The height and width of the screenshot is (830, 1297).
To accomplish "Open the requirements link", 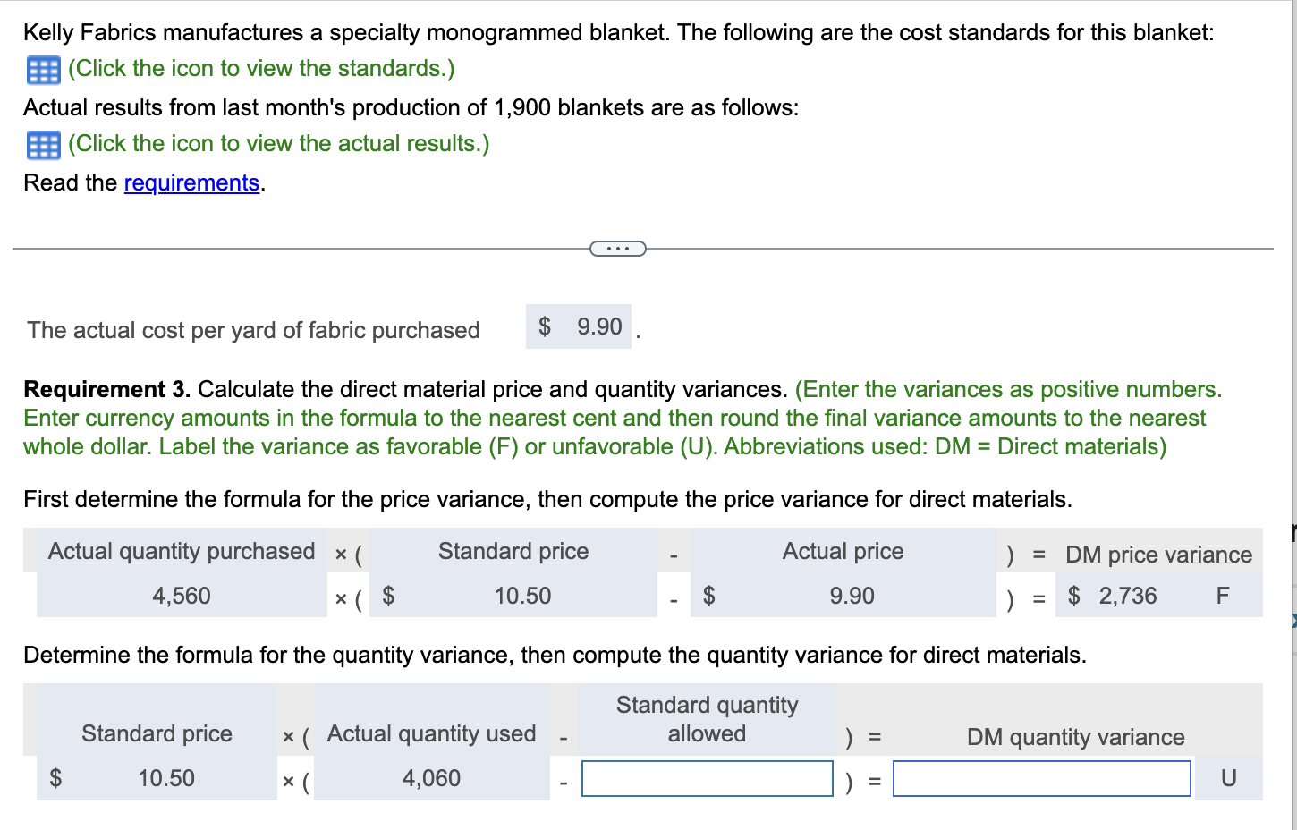I will click(x=191, y=183).
